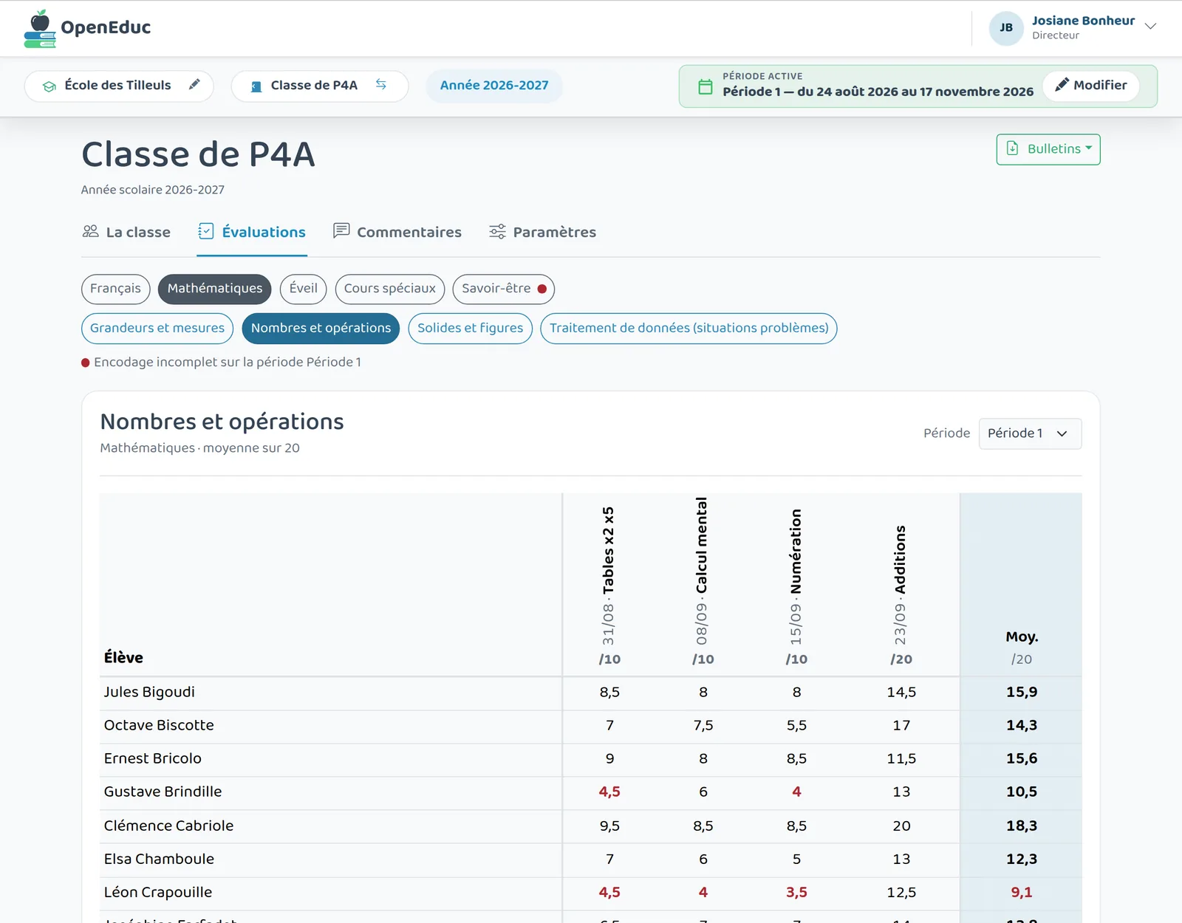This screenshot has height=923, width=1182.
Task: Expand the Josiane Bonheur account menu chevron
Action: 1150,27
